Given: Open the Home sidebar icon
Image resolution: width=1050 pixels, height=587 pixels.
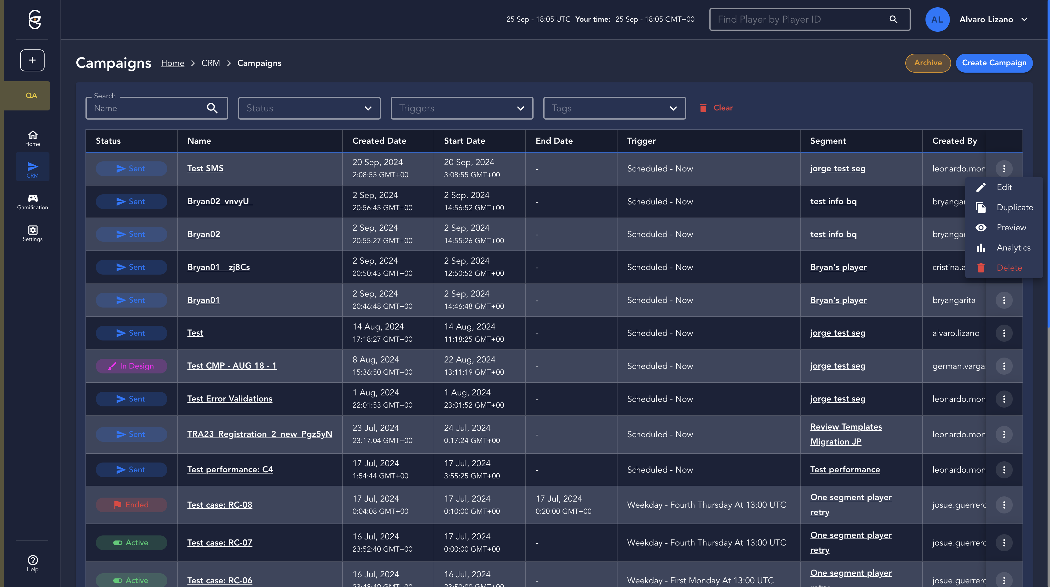Looking at the screenshot, I should (33, 138).
